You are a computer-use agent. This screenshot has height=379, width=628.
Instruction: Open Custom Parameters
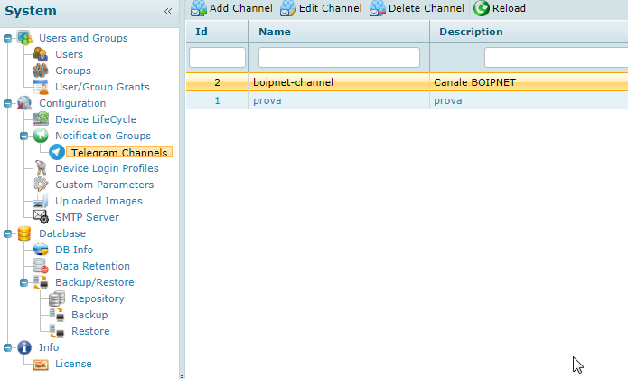coord(105,185)
